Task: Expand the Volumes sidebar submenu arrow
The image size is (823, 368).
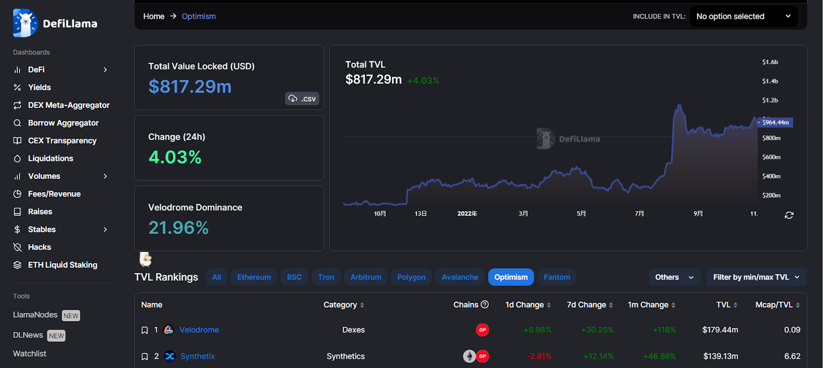Action: (x=105, y=176)
